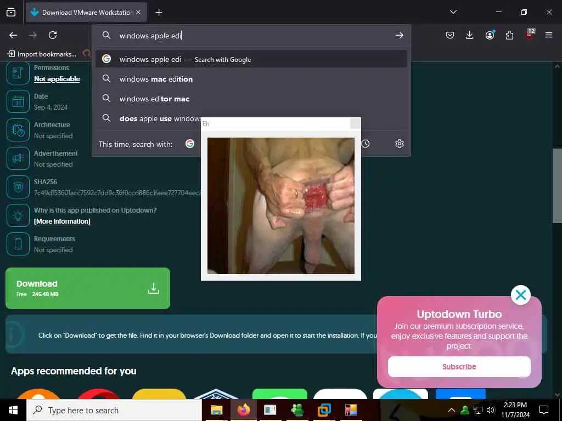Click the calendar Date icon
This screenshot has height=421, width=562.
click(x=18, y=101)
